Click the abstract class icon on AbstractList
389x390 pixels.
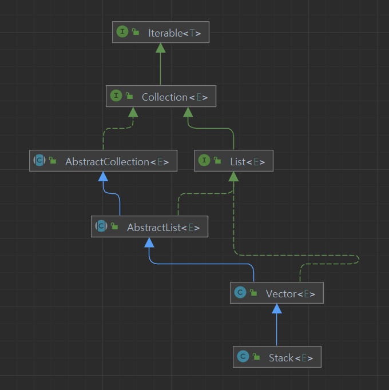click(x=101, y=227)
